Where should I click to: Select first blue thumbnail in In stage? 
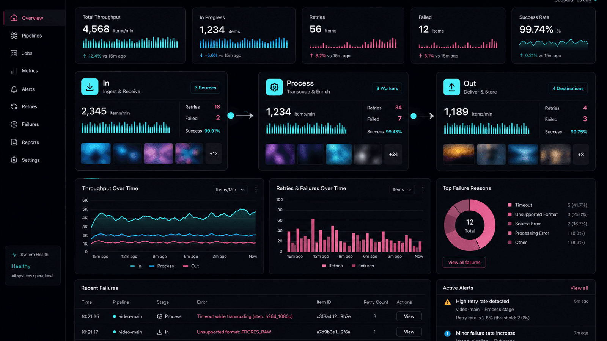tap(96, 153)
